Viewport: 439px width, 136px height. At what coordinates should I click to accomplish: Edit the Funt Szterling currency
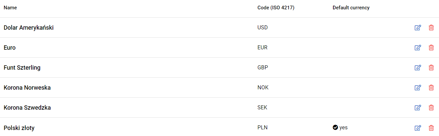click(x=418, y=68)
